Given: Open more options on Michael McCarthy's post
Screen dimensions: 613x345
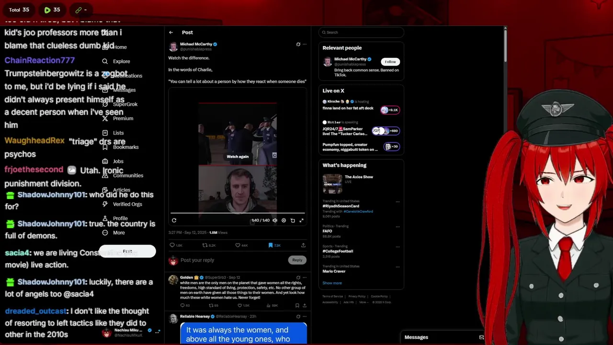Looking at the screenshot, I should pyautogui.click(x=304, y=44).
